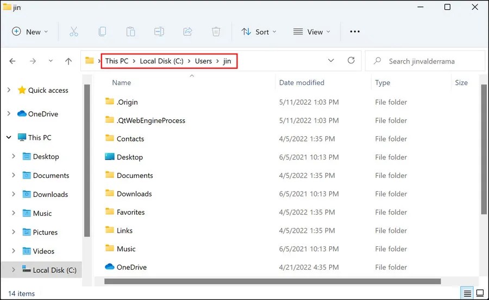Click the This PC monitor icon
This screenshot has height=300, width=489.
pyautogui.click(x=22, y=137)
